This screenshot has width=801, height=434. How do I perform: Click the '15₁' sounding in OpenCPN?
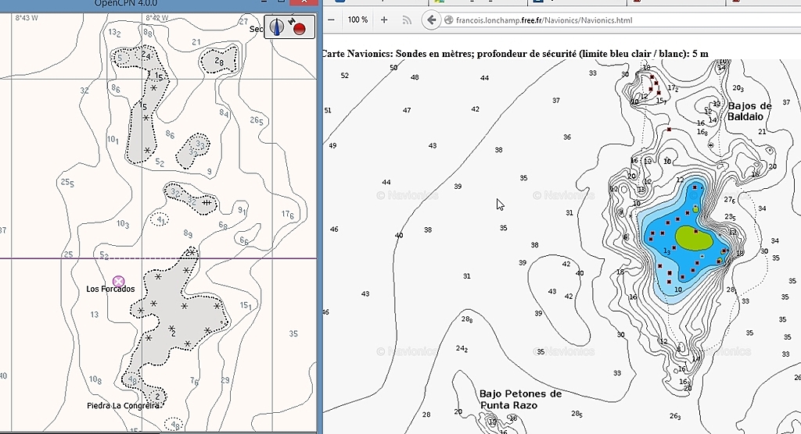coord(246,305)
